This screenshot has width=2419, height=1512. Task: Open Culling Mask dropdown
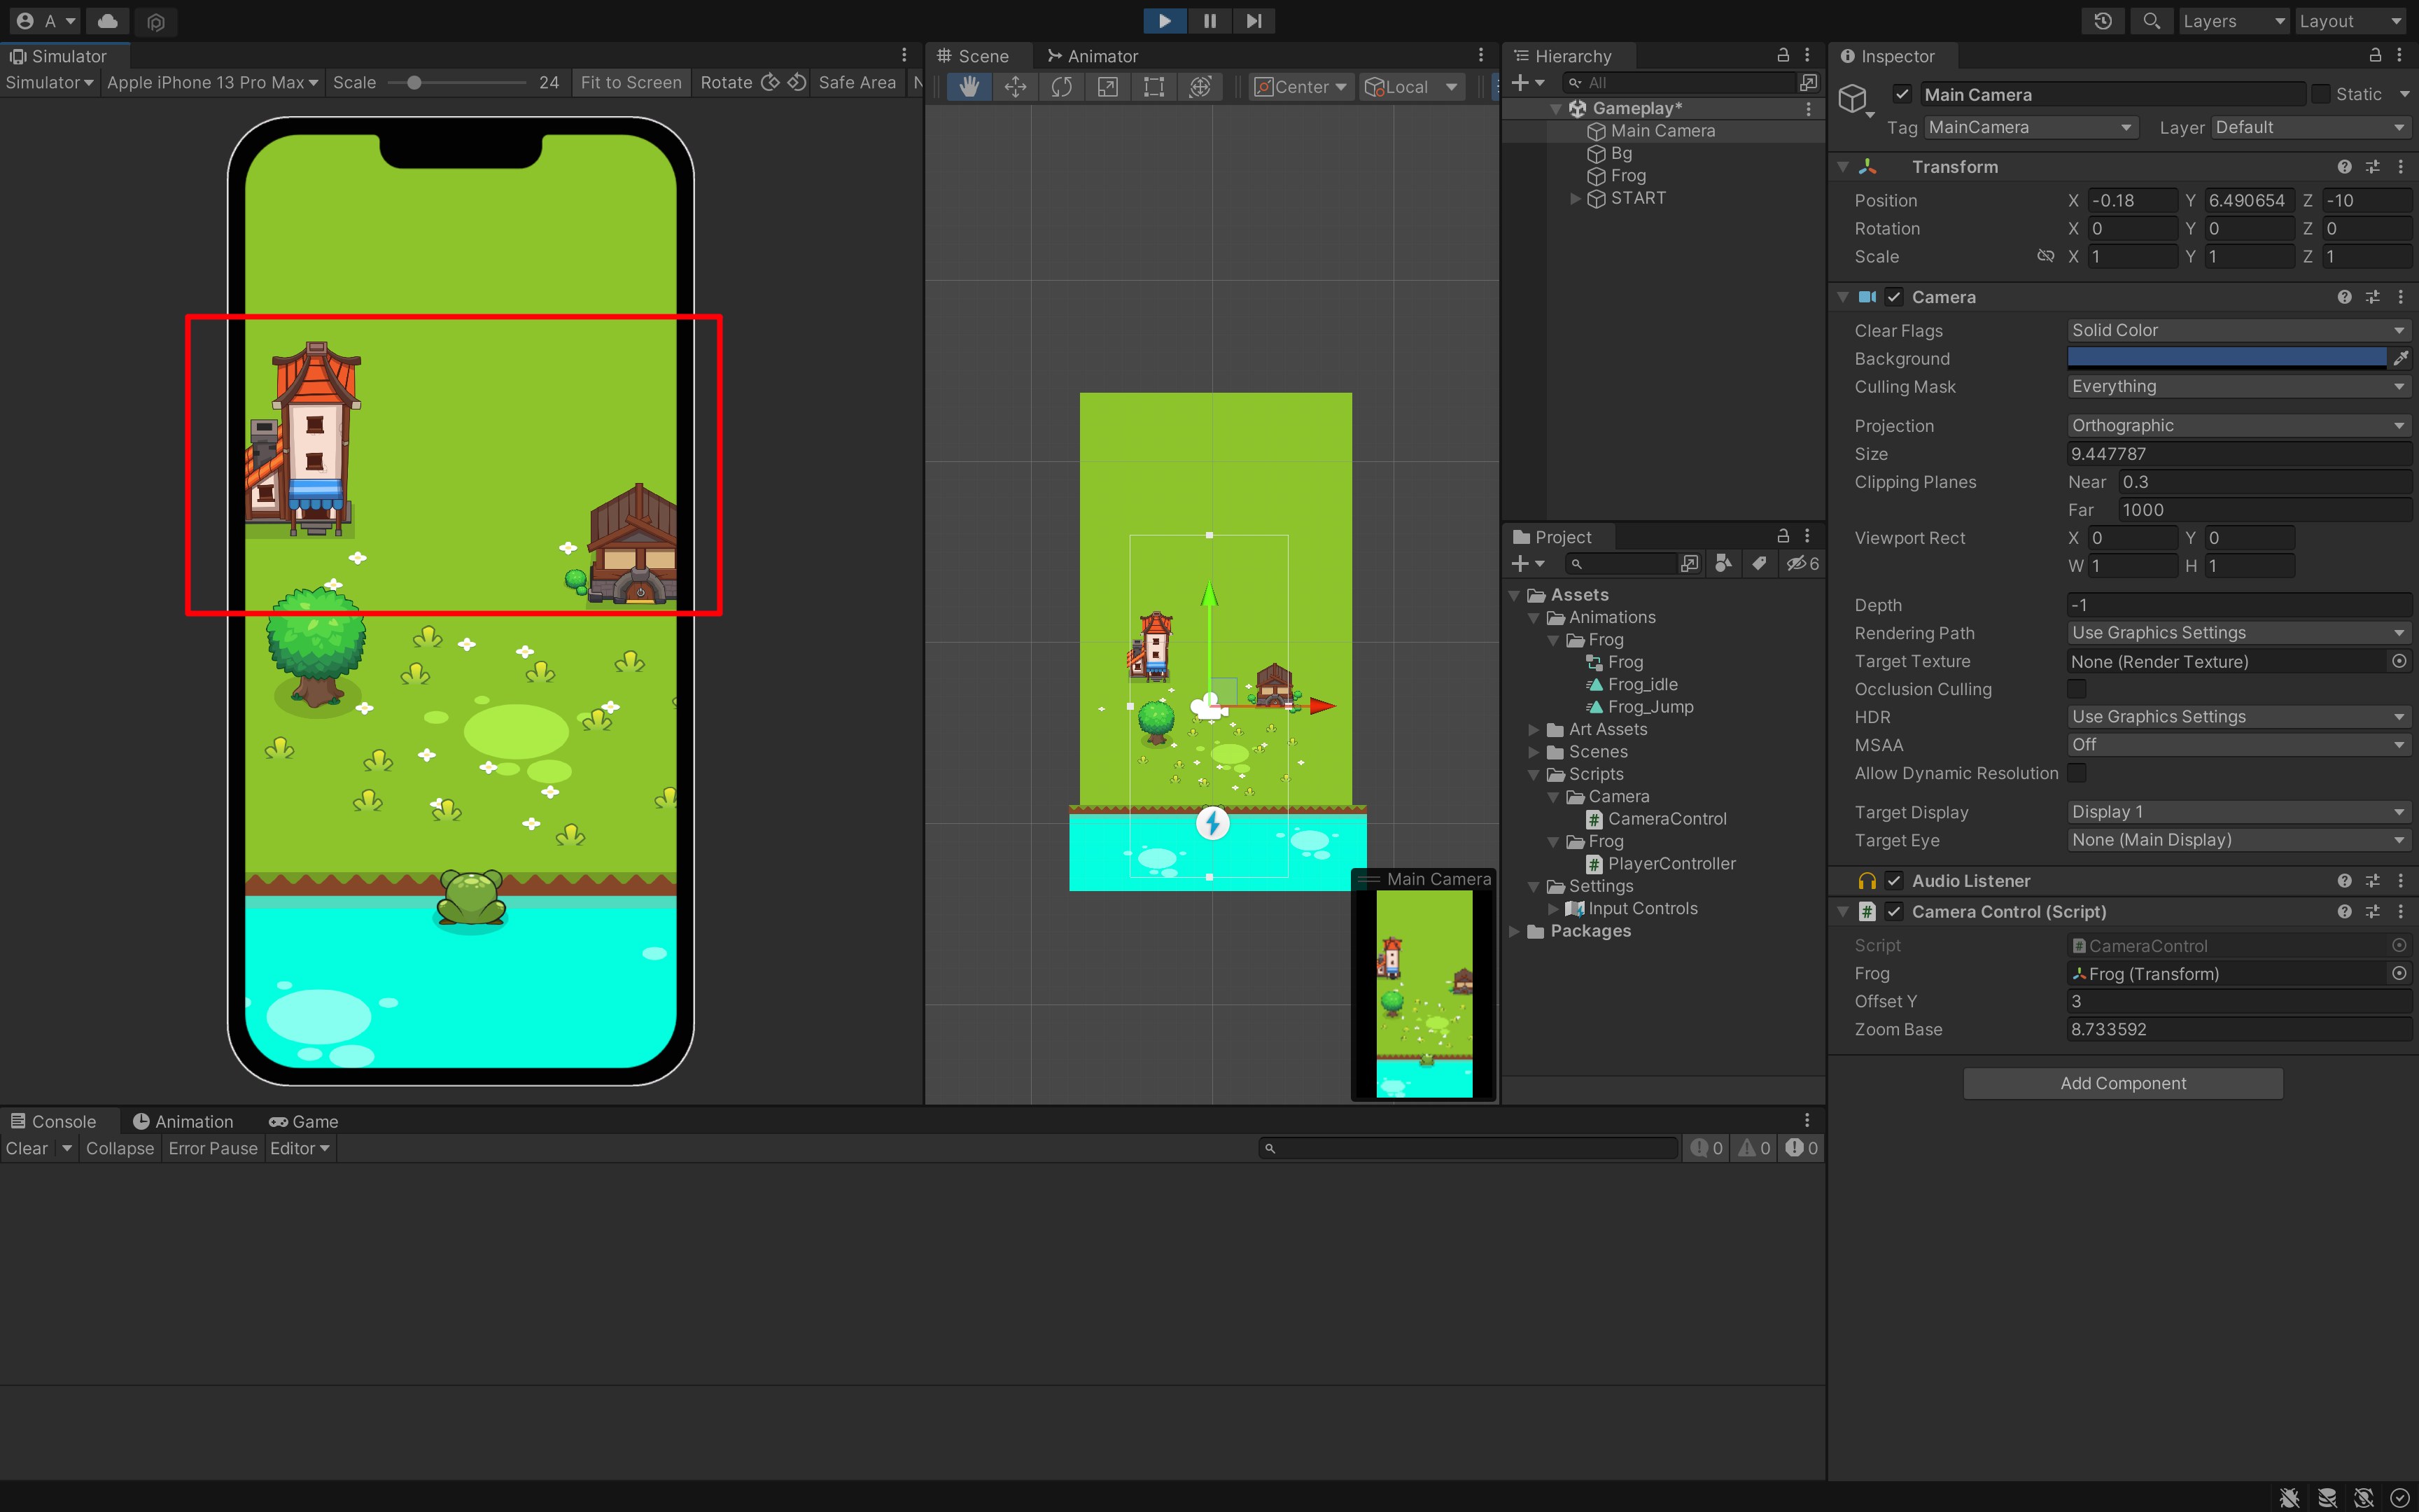[x=2239, y=386]
